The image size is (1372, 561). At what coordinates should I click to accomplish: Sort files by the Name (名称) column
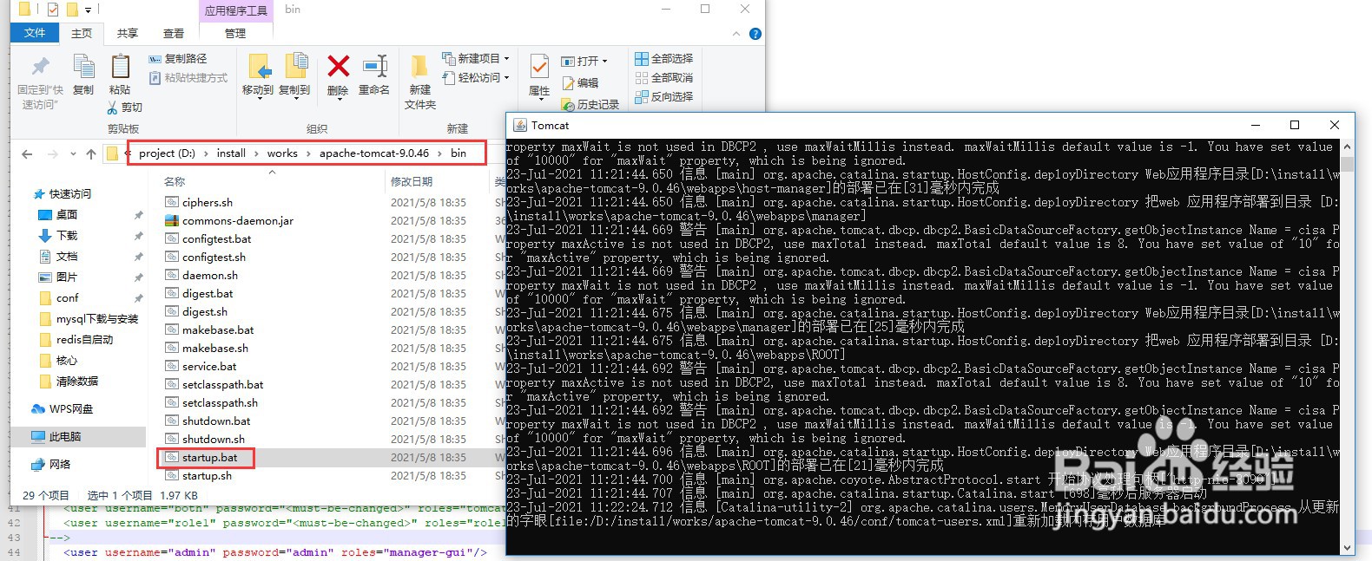pos(175,182)
